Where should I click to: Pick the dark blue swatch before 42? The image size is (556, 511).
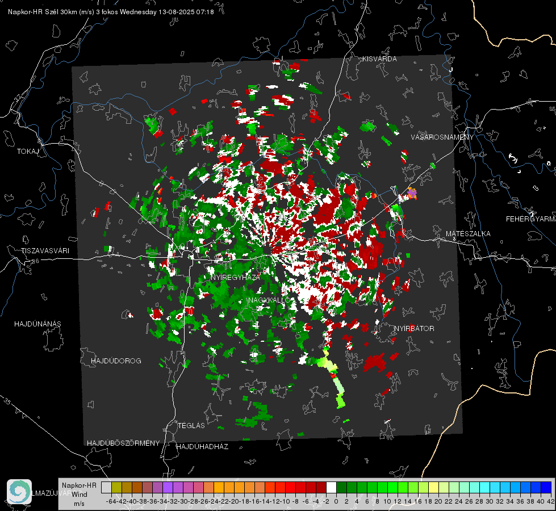(546, 487)
